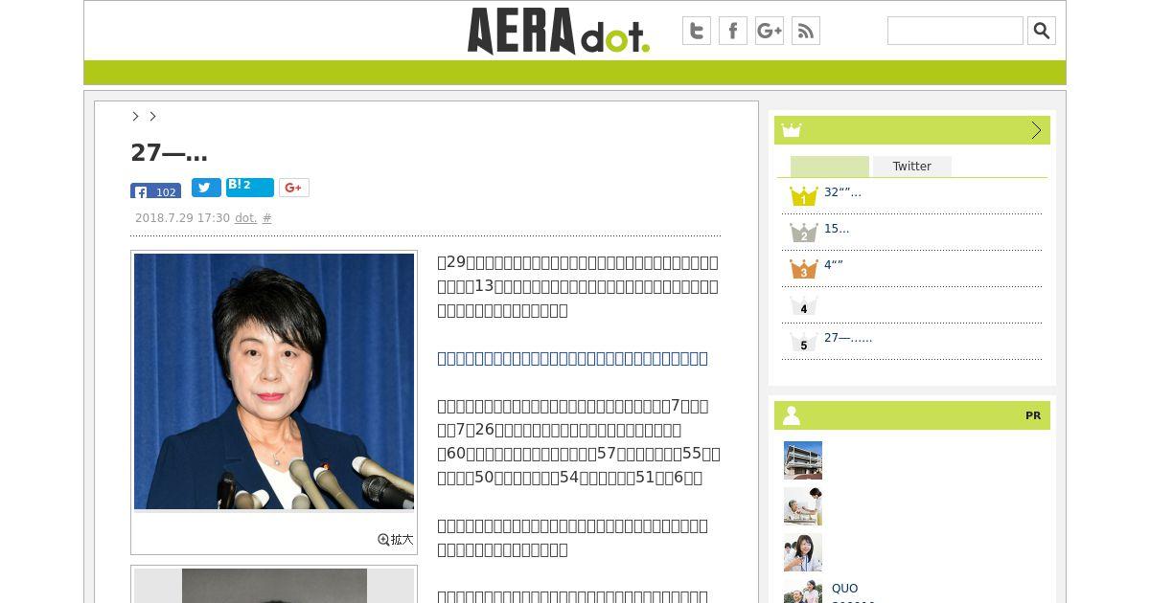The height and width of the screenshot is (603, 1150).
Task: Expand ranking with the header chevron arrow
Action: pyautogui.click(x=1036, y=130)
